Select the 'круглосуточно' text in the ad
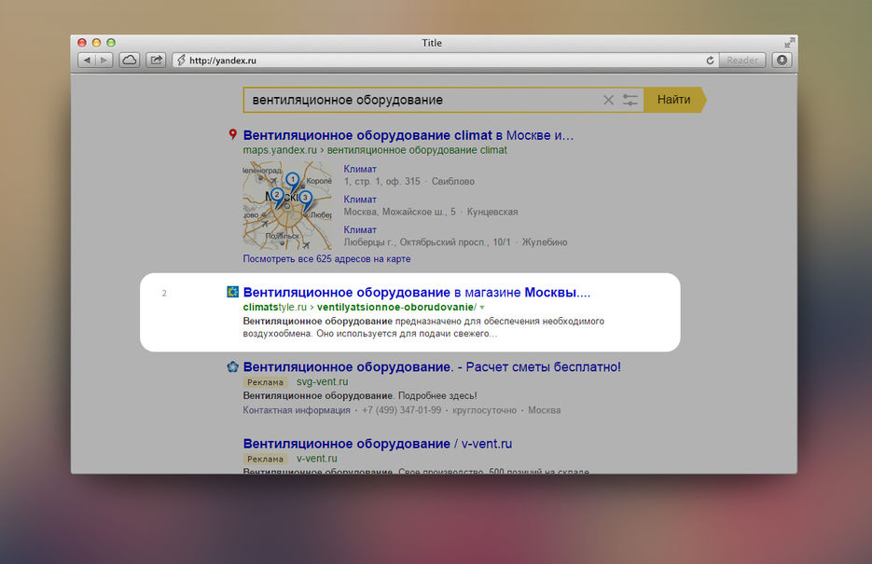 coord(484,410)
